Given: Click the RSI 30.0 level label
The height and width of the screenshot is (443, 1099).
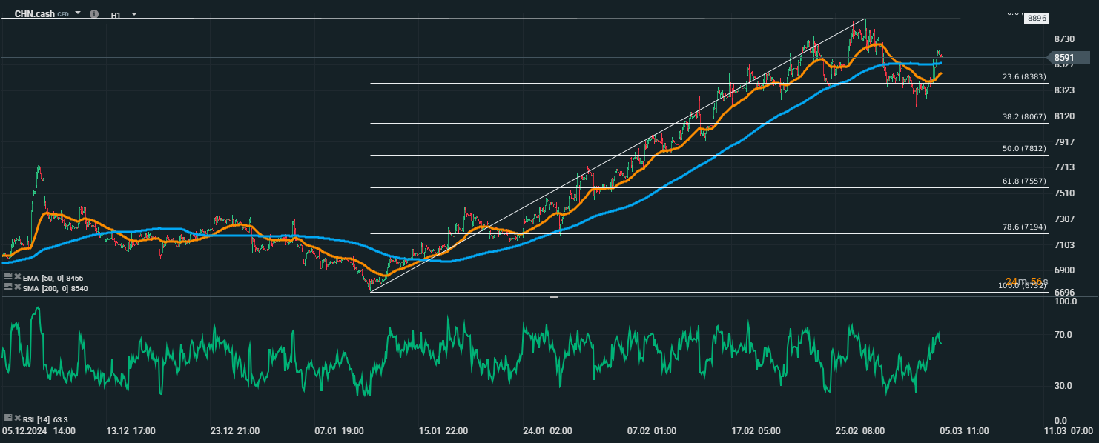Looking at the screenshot, I should (1064, 386).
